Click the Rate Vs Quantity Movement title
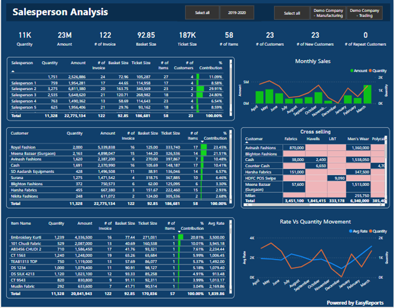This screenshot has height=308, width=394. coord(315,222)
